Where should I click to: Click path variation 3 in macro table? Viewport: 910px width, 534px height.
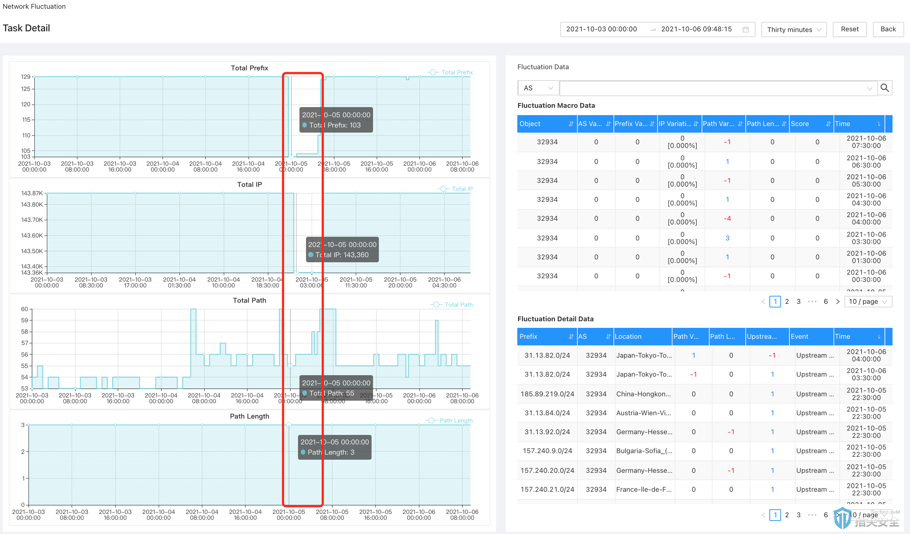pyautogui.click(x=727, y=238)
